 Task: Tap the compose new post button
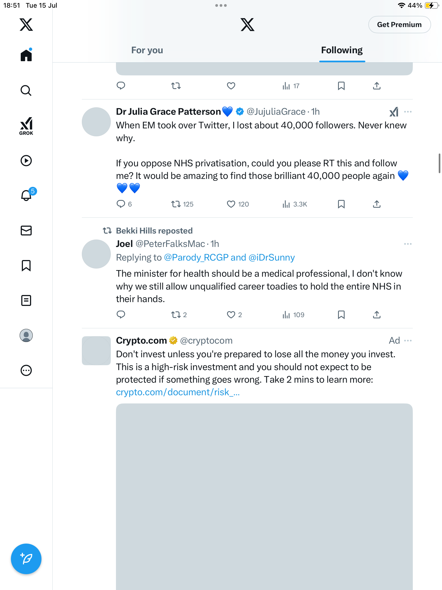coord(26,559)
